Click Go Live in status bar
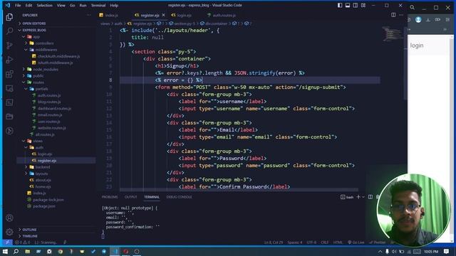Viewport: 456px width, 256px height. (x=356, y=242)
